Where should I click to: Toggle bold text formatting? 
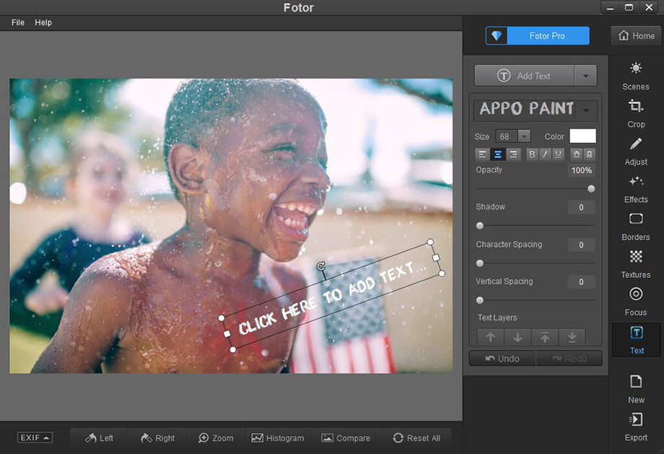532,154
